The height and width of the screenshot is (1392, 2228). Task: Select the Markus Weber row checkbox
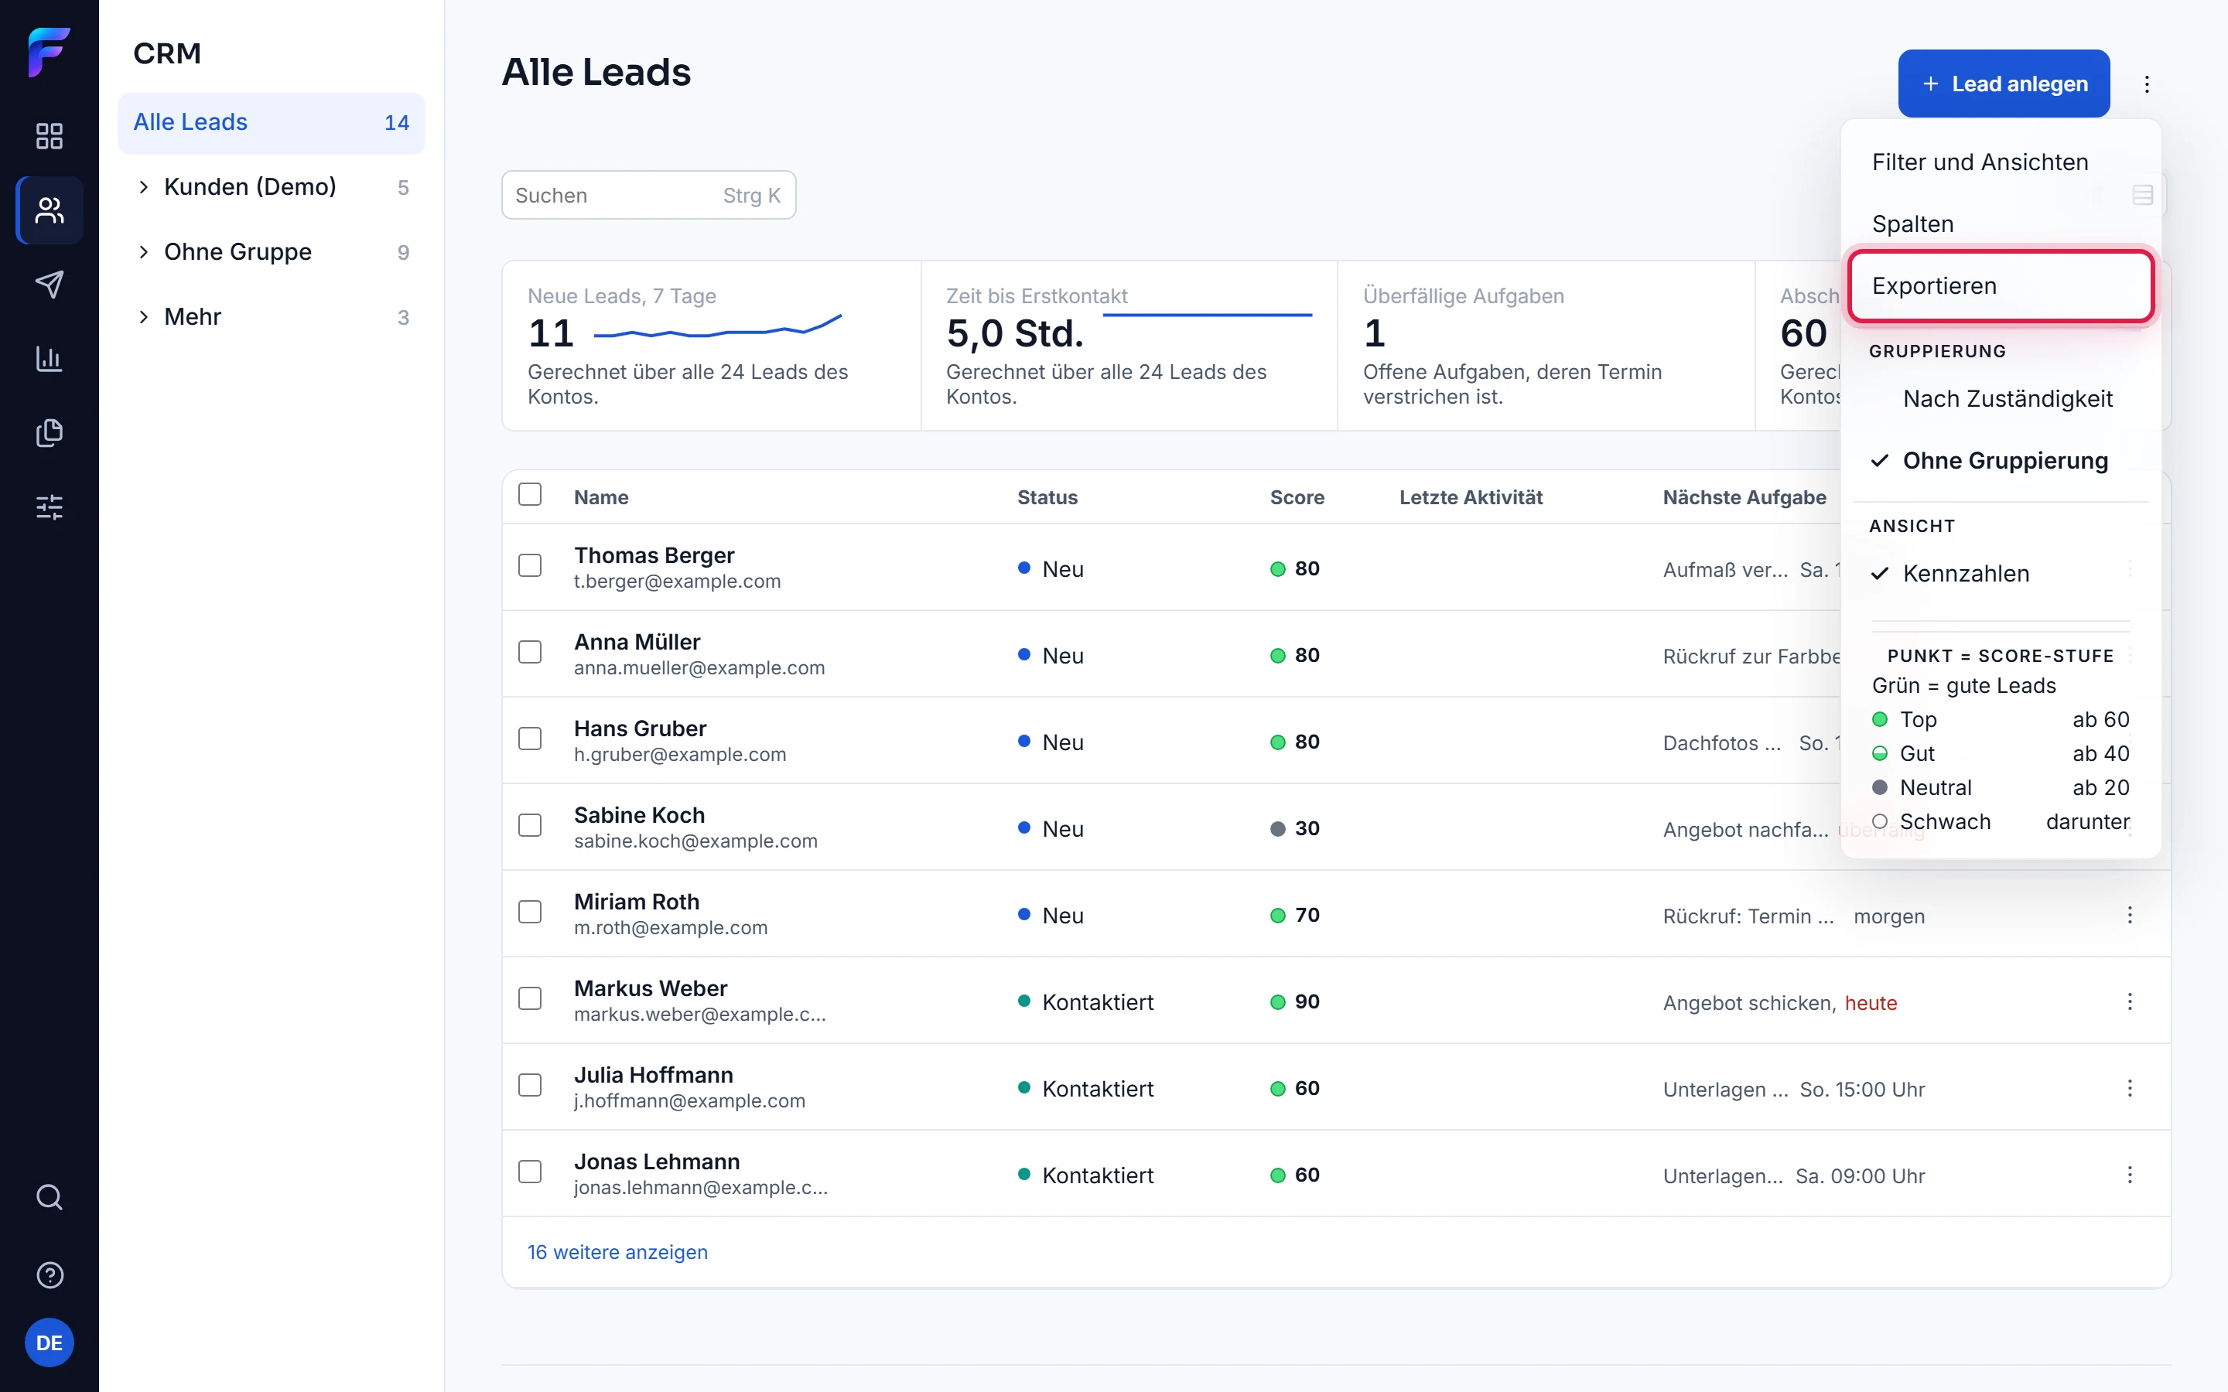(x=529, y=998)
